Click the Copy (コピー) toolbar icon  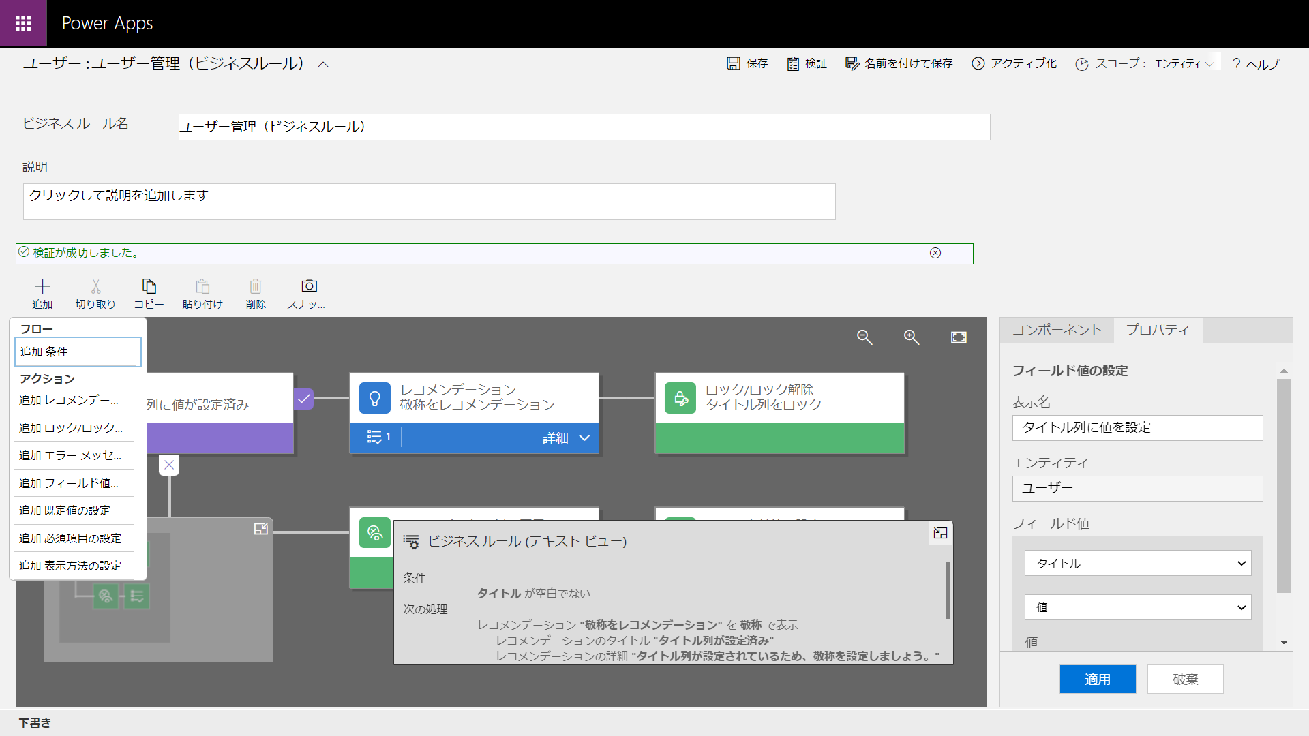click(149, 286)
